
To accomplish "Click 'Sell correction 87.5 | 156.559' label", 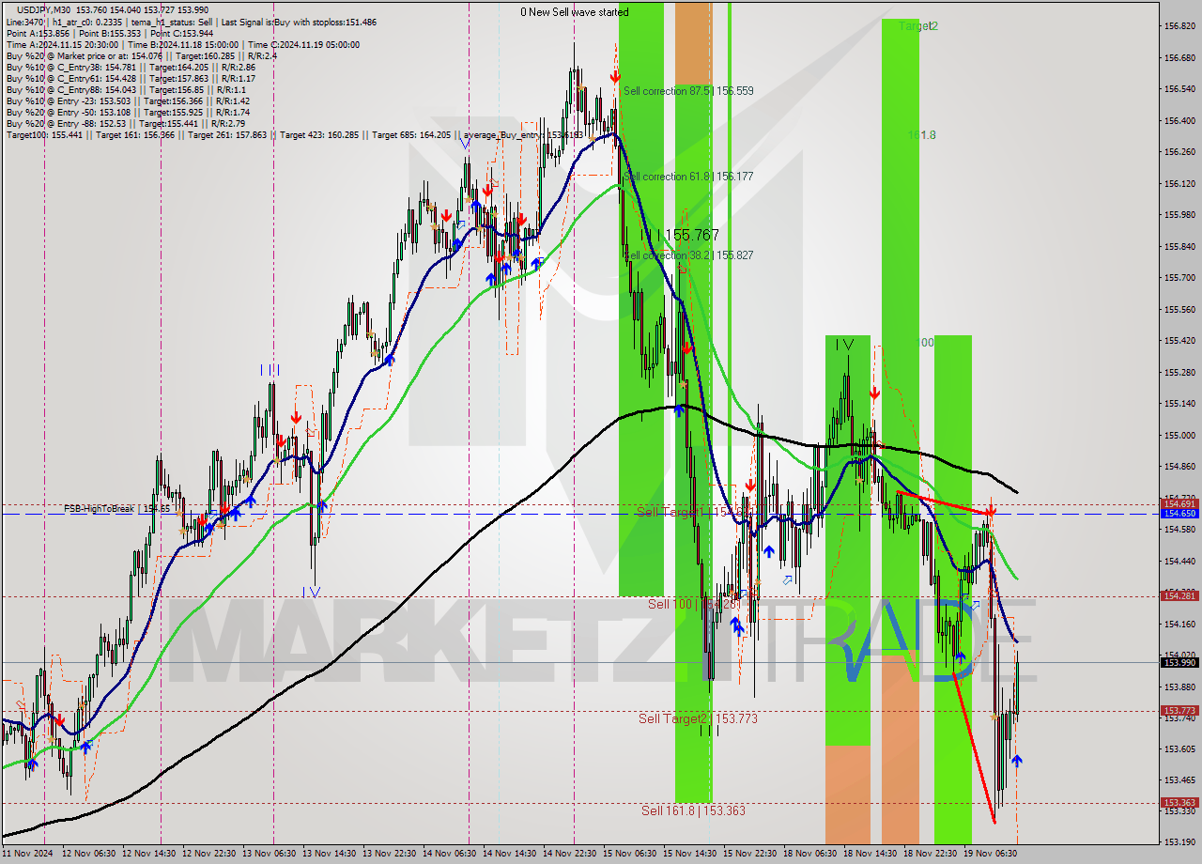I will pyautogui.click(x=688, y=91).
